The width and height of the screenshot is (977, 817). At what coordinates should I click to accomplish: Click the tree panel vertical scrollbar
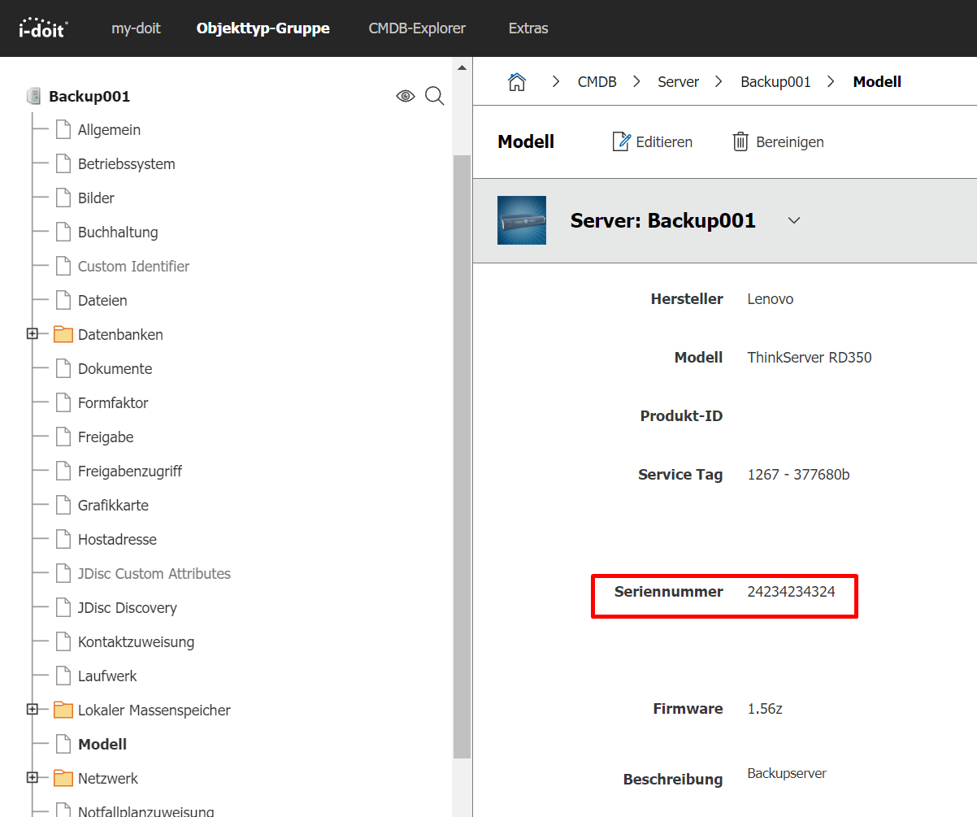tap(462, 455)
